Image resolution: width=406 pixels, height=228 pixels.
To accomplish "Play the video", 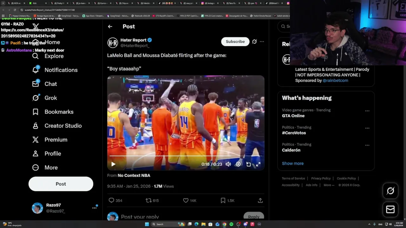I will click(113, 164).
